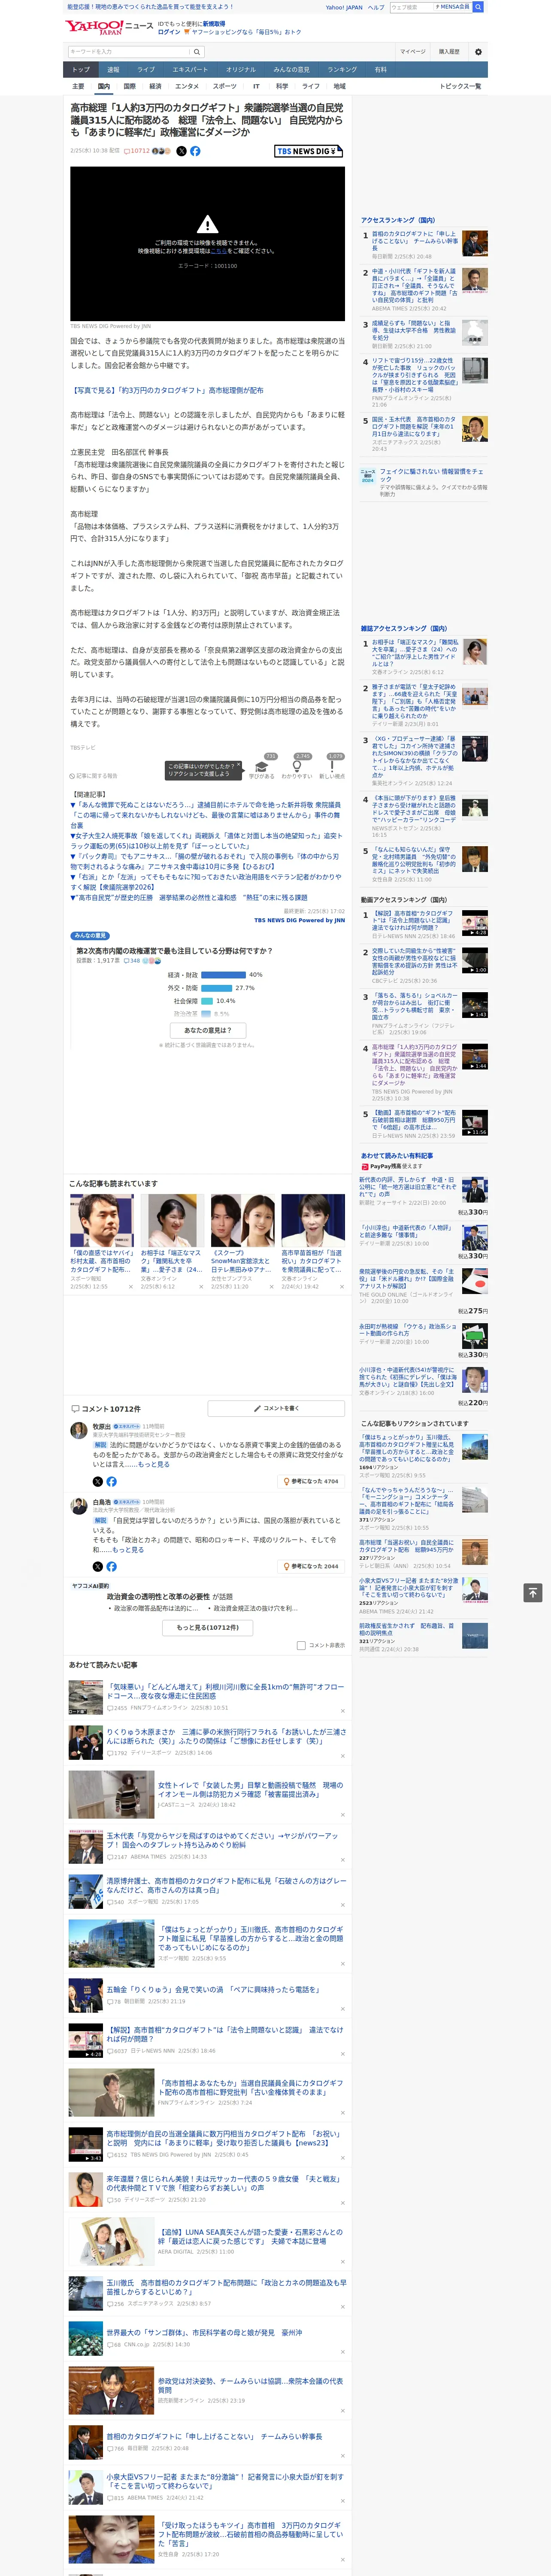Mark 白鳥浩's comment 参考になった 2044
The height and width of the screenshot is (2576, 551).
point(311,1566)
